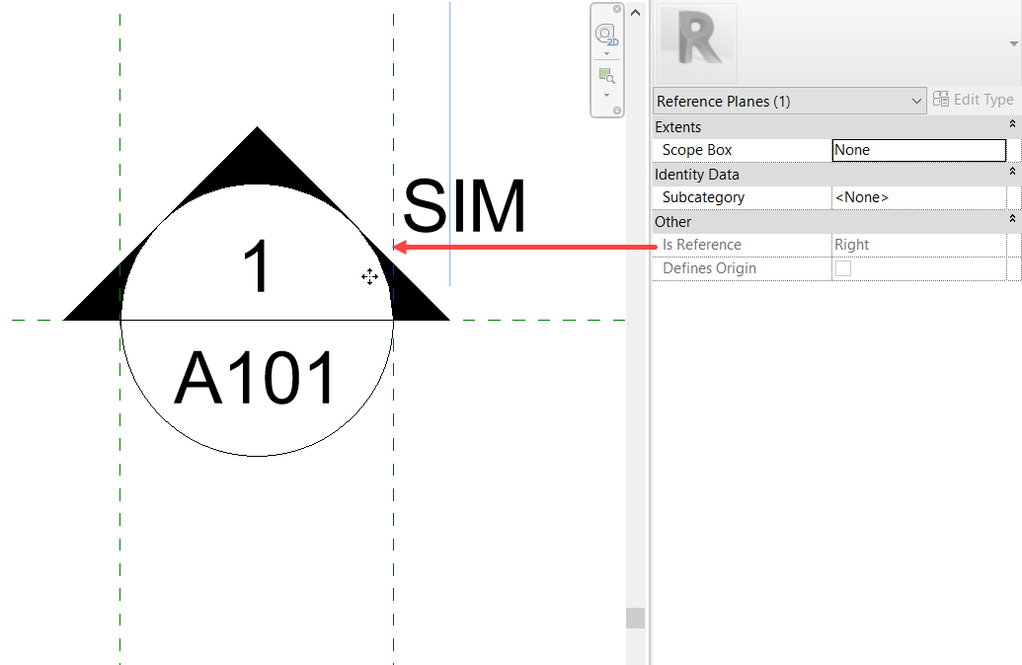Activate the Zoom Region tool on navigation bar

click(x=605, y=76)
